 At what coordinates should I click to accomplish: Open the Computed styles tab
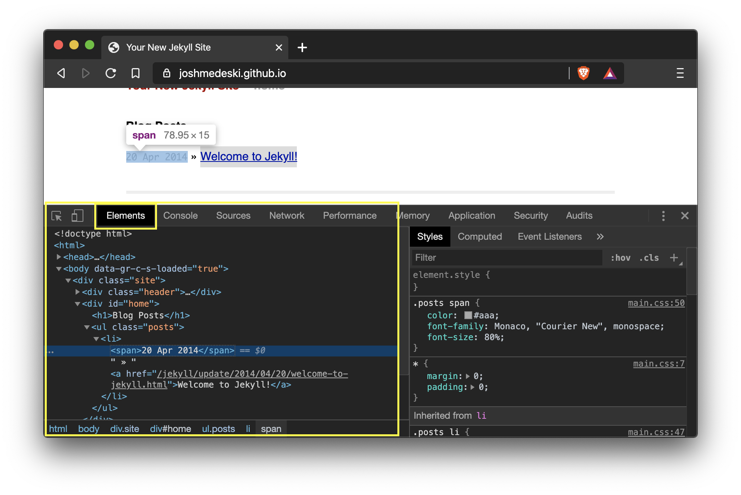point(480,237)
